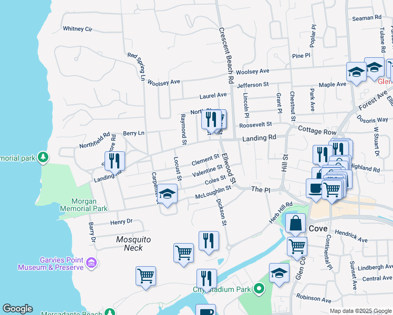Image resolution: width=393 pixels, height=315 pixels.
Task: Open the Garvies Point Museum marker
Action: (91, 262)
